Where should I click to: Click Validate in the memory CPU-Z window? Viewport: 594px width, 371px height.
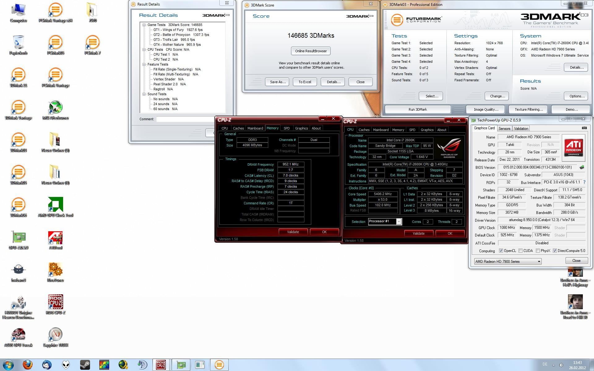tap(293, 232)
